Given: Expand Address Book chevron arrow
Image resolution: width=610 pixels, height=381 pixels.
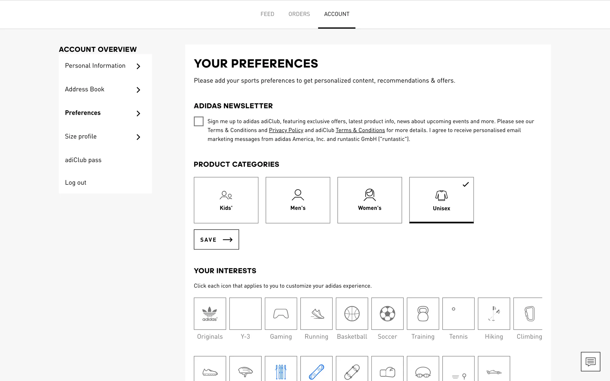Looking at the screenshot, I should [138, 90].
